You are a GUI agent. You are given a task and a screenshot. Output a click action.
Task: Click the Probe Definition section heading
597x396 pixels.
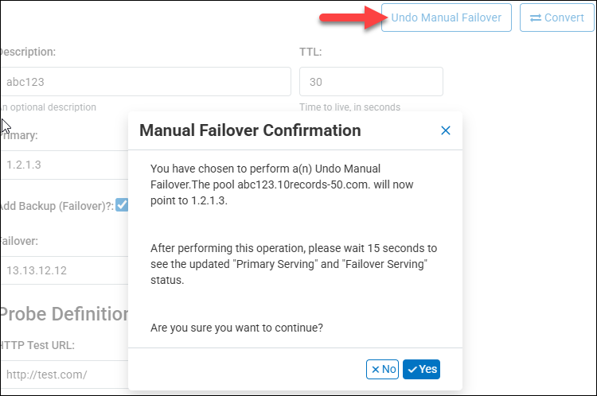point(64,313)
